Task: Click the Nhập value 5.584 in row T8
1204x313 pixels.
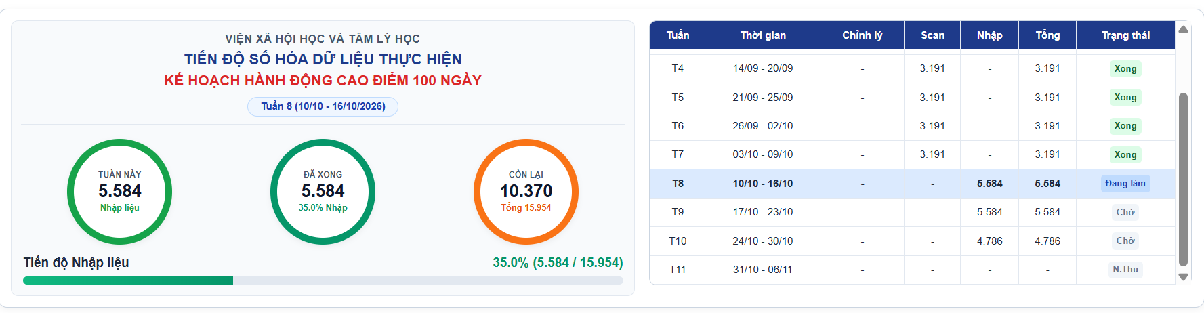Action: tap(989, 184)
